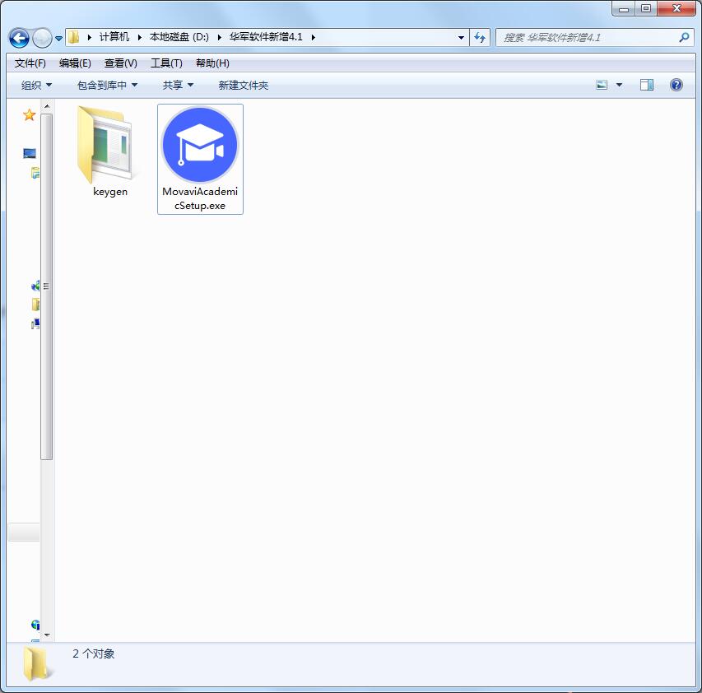The image size is (702, 693).
Task: Minimize the Explorer window
Action: coord(624,9)
